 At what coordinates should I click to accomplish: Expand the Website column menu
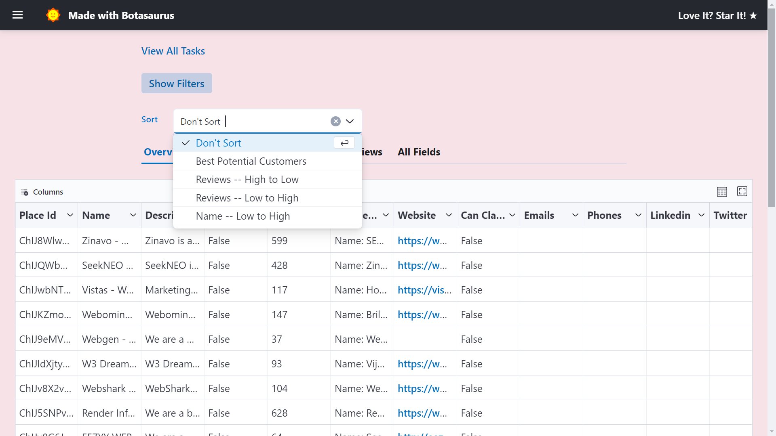tap(449, 215)
